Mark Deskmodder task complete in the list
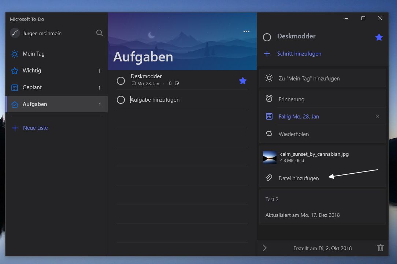 121,81
